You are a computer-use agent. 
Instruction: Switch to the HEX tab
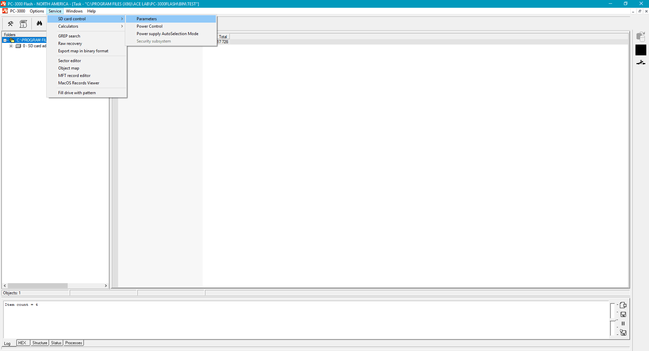(x=22, y=343)
